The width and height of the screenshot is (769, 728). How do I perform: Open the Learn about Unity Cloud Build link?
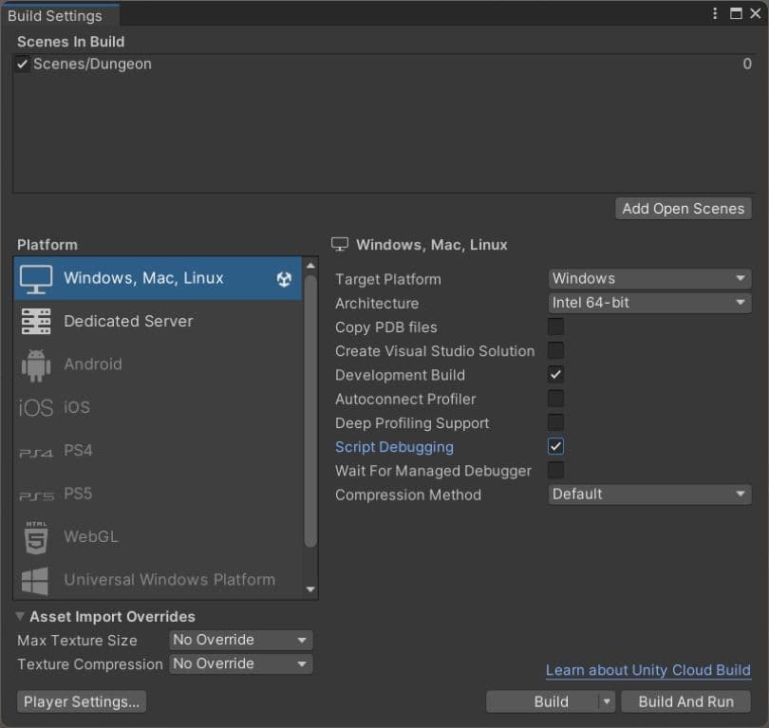[648, 670]
